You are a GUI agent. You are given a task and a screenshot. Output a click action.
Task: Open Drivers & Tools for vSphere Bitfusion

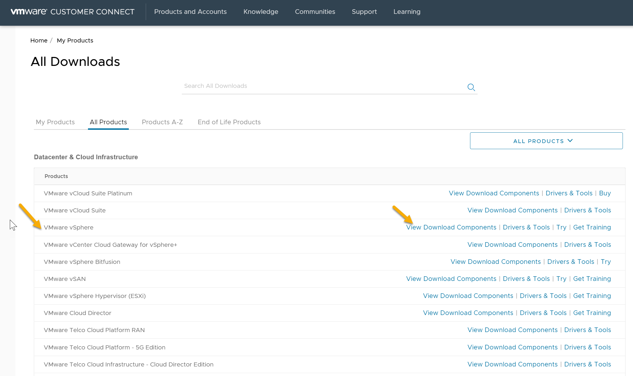(571, 262)
